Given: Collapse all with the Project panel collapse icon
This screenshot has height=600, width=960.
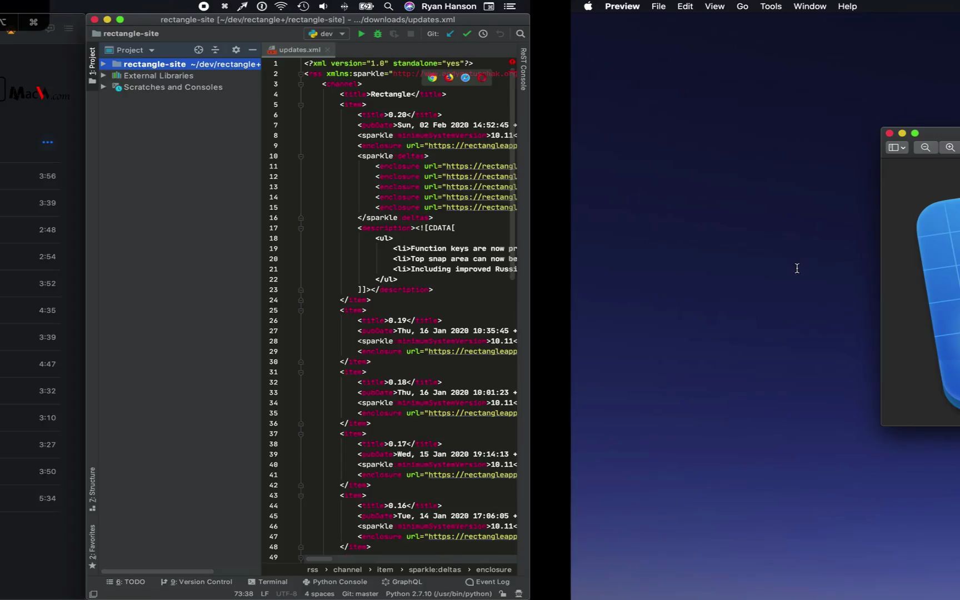Looking at the screenshot, I should click(216, 50).
